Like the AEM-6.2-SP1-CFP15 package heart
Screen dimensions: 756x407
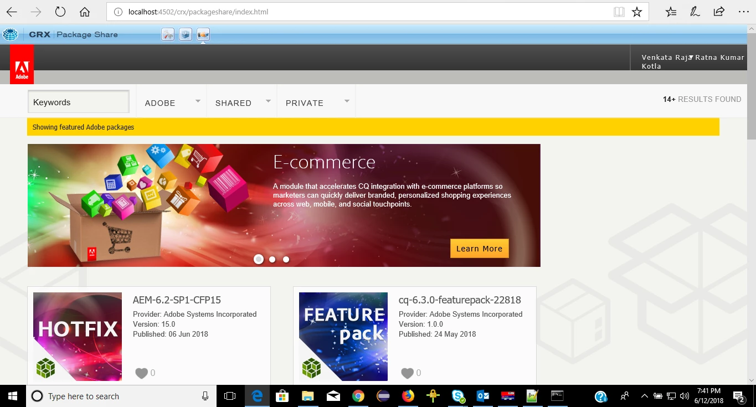[141, 373]
